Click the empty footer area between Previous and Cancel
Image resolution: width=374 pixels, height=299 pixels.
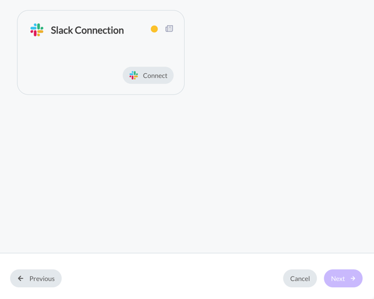(x=167, y=278)
